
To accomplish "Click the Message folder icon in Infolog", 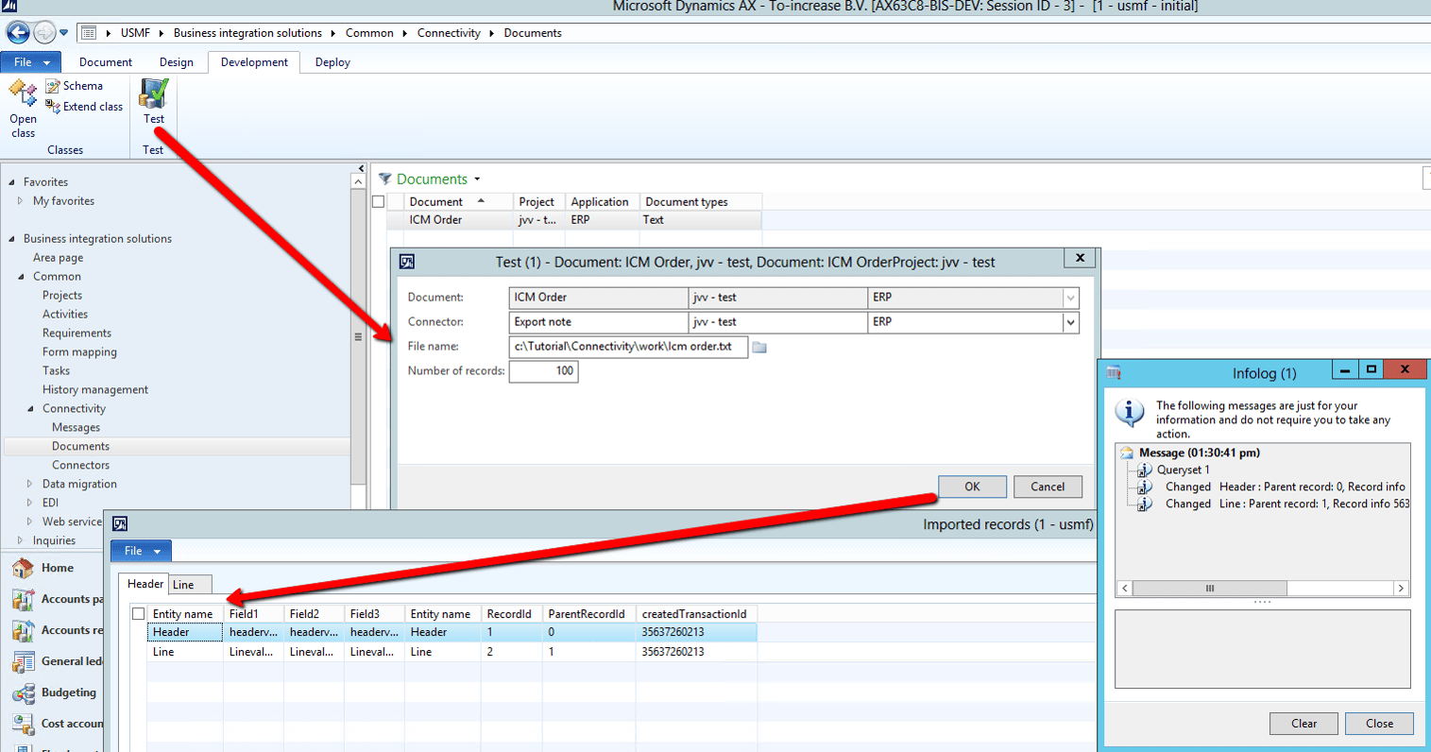I will pos(1127,453).
